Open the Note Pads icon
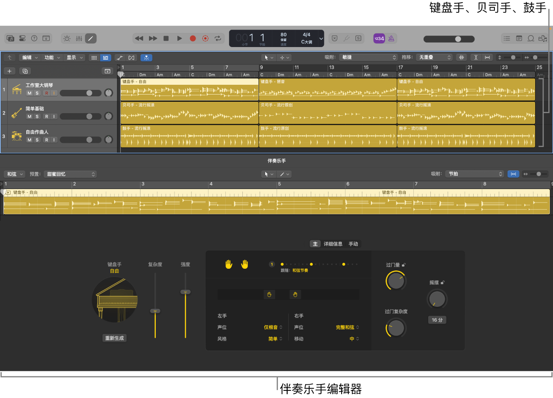Image resolution: width=553 pixels, height=398 pixels. (519, 39)
